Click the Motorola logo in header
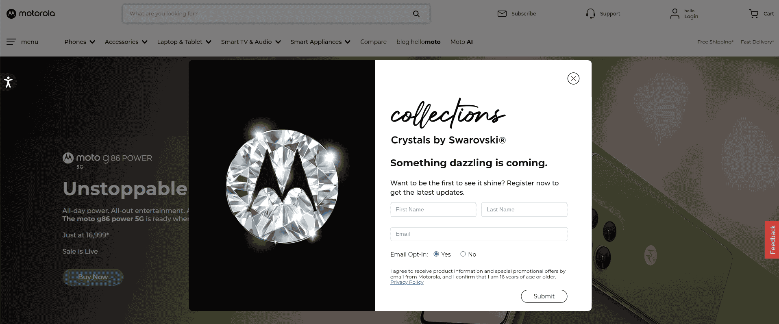 31,13
